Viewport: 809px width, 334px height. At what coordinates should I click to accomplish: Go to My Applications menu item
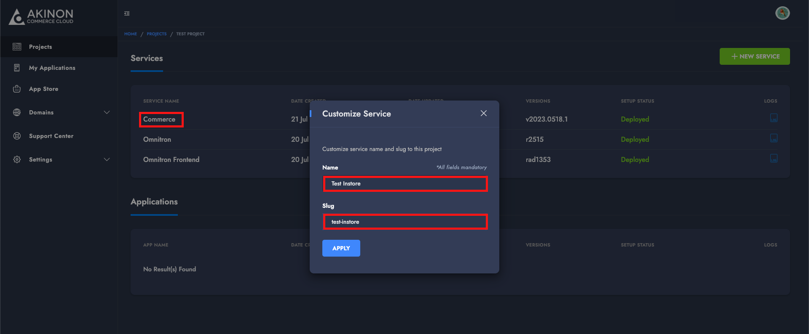tap(52, 68)
